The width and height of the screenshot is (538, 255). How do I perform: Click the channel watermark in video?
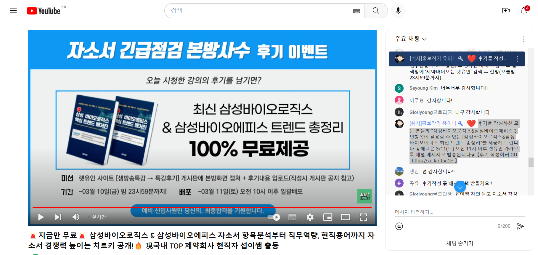(364, 196)
